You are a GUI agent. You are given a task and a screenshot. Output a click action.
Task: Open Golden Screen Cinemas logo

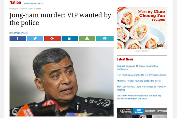point(125,111)
